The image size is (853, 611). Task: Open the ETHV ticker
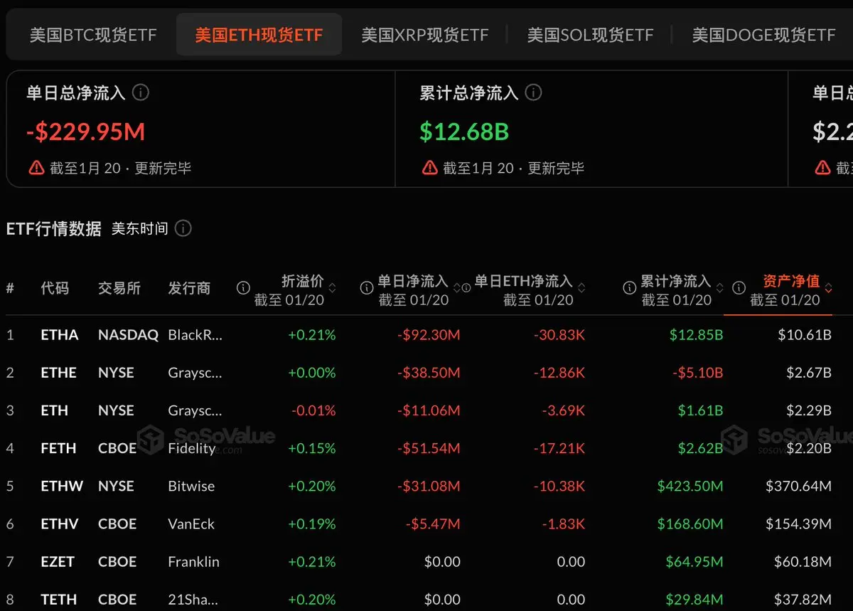click(x=60, y=524)
